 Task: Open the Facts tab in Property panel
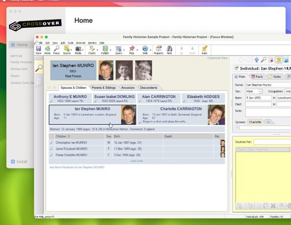pos(259,77)
